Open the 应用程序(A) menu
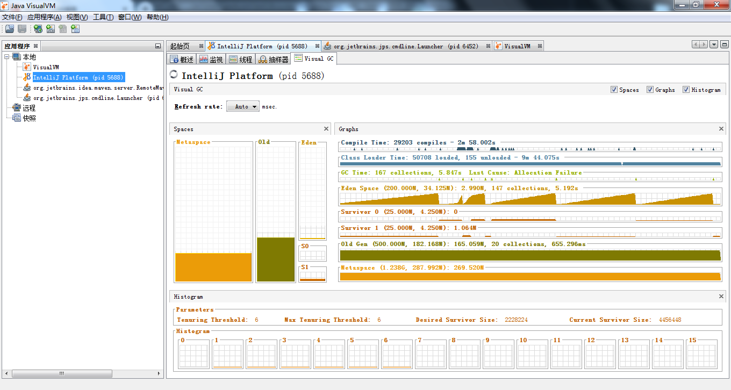 tap(44, 17)
